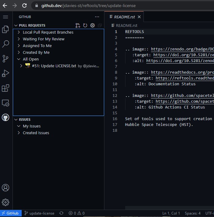Collapse the My Issues group
Screen dimensions: 214x217
pyautogui.click(x=19, y=126)
